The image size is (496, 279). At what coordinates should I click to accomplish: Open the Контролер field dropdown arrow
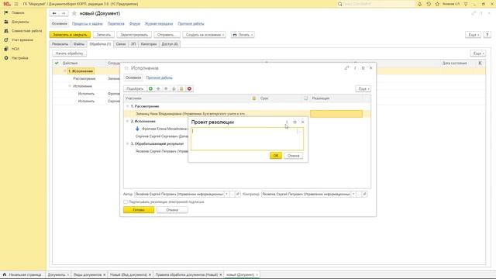pos(353,194)
